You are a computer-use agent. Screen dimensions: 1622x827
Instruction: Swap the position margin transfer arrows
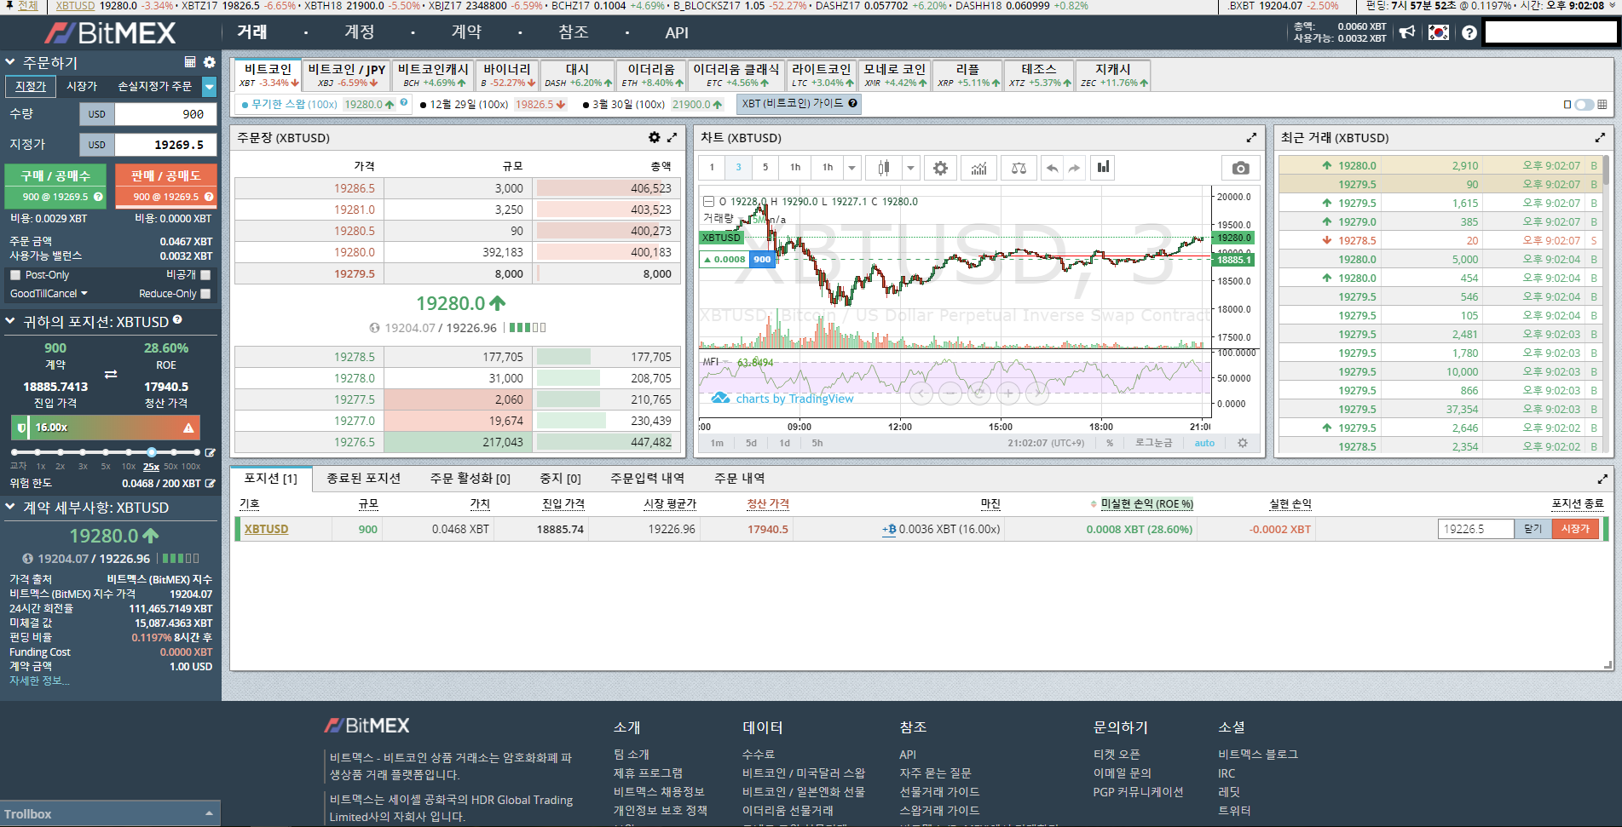tap(111, 375)
